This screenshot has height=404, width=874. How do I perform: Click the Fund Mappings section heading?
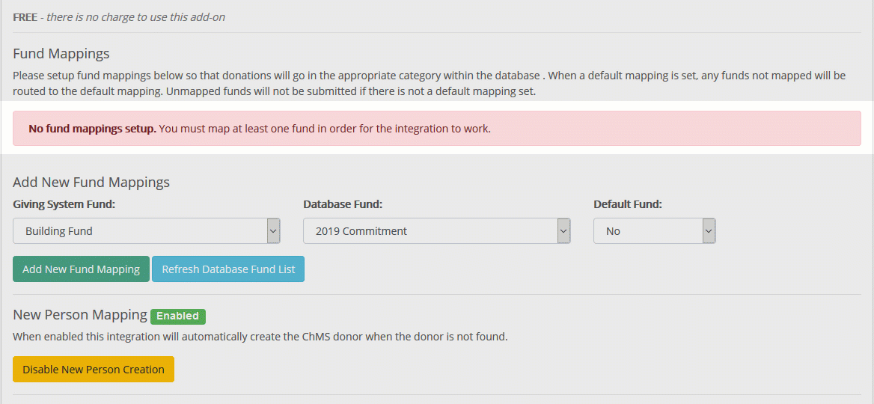[x=61, y=54]
